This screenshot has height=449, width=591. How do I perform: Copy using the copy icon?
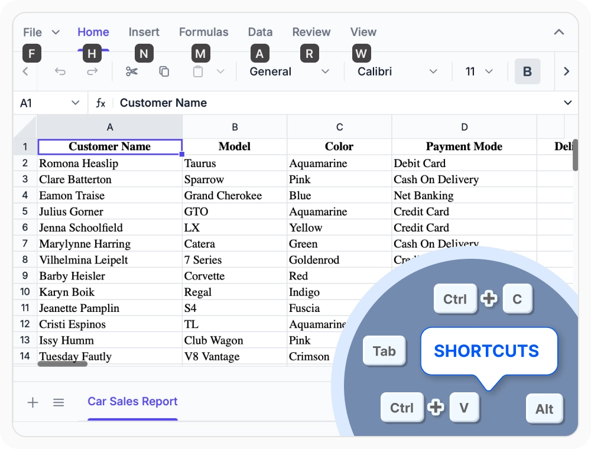164,71
